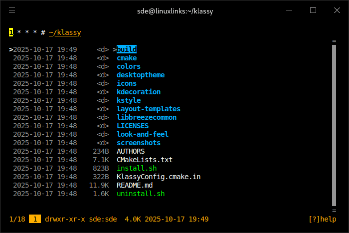Select the colors directory

[x=129, y=66]
